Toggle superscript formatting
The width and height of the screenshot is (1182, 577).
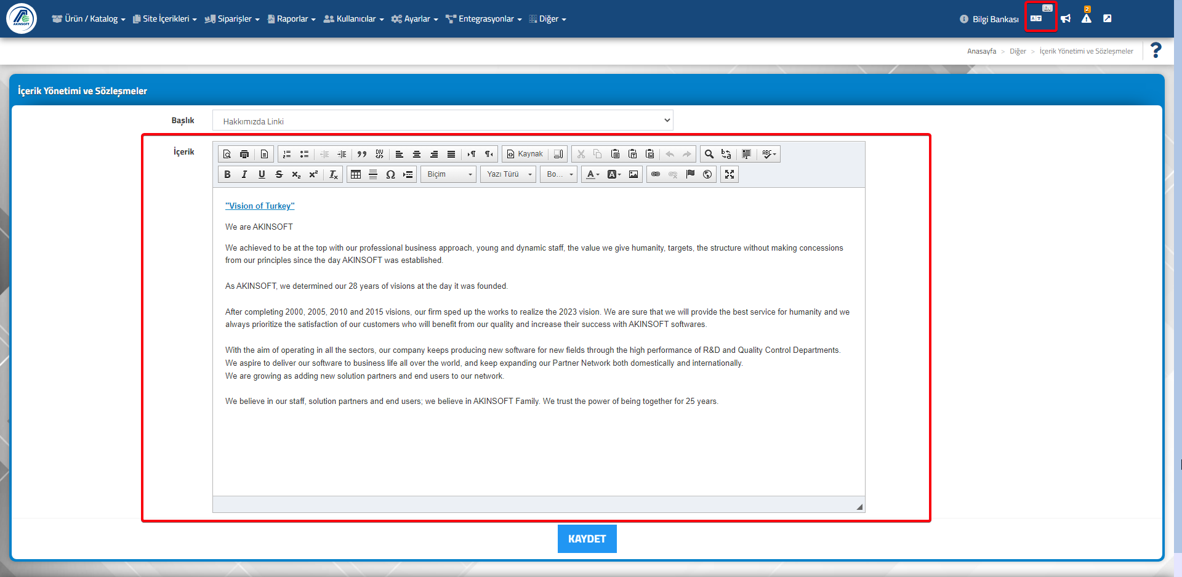click(x=313, y=174)
